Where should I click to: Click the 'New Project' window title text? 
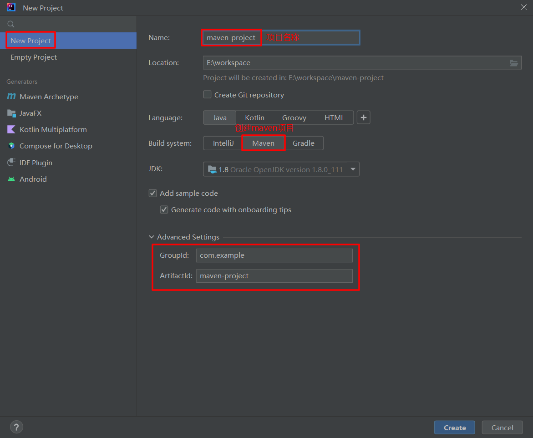click(x=43, y=8)
